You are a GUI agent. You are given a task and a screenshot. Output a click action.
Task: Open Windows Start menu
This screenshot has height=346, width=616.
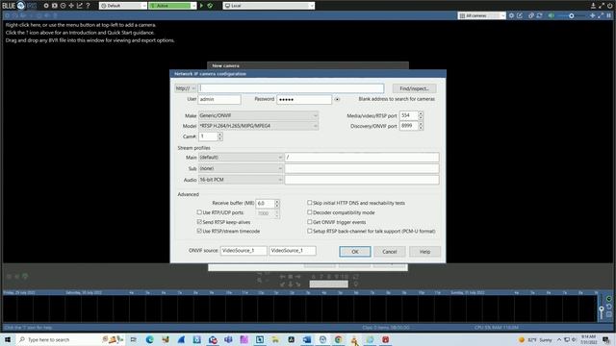[x=8, y=339]
